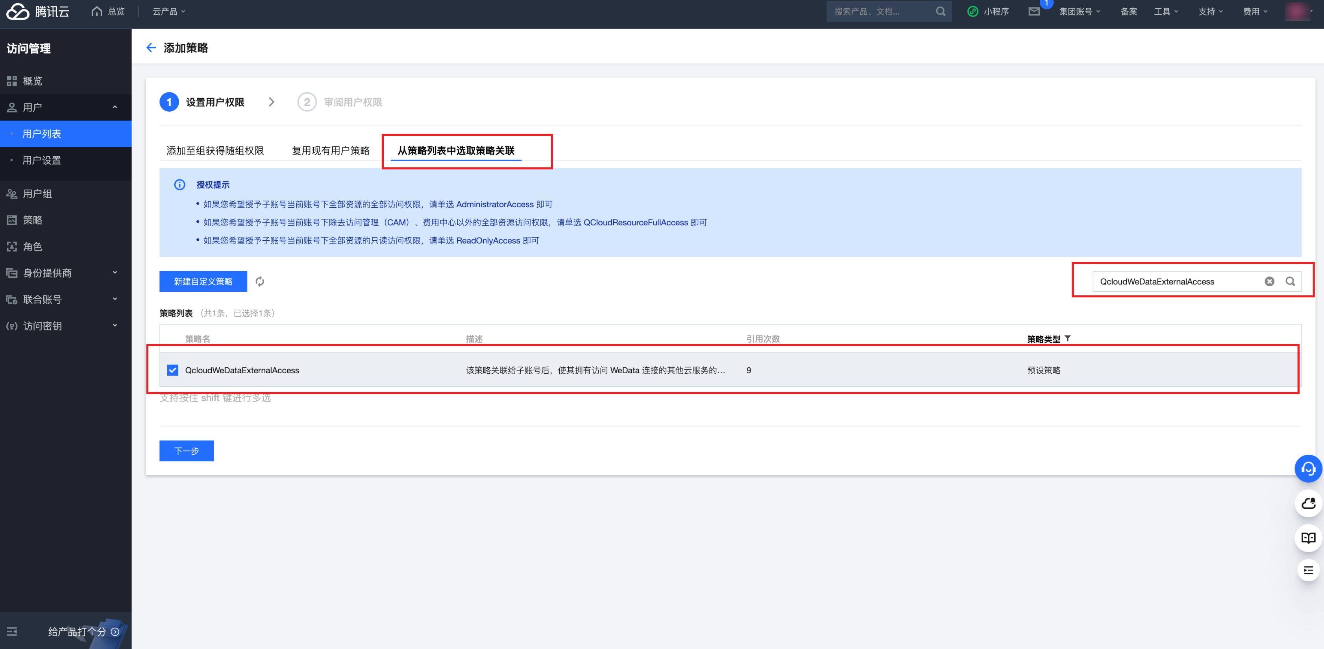This screenshot has height=649, width=1324.
Task: Click the back arrow beside 添加策略
Action: pyautogui.click(x=151, y=48)
